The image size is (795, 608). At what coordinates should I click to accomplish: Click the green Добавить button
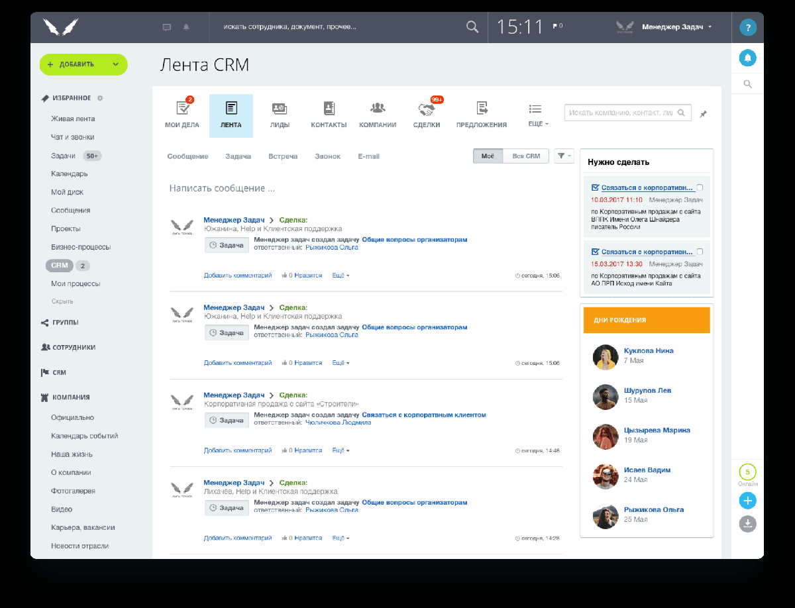click(83, 64)
